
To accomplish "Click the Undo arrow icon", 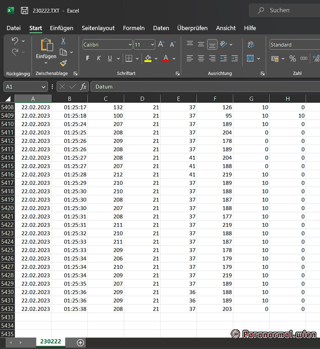I will point(15,41).
